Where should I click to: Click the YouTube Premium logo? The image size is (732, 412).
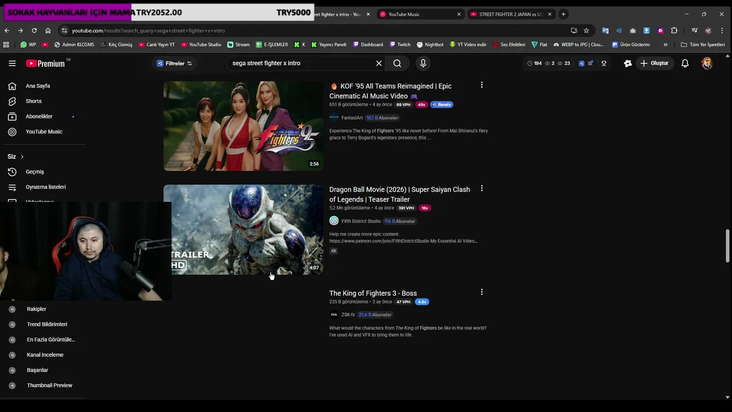[47, 64]
